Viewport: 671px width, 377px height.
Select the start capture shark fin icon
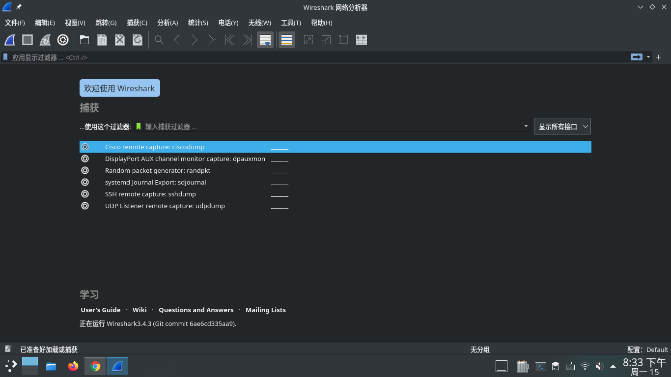(x=9, y=40)
